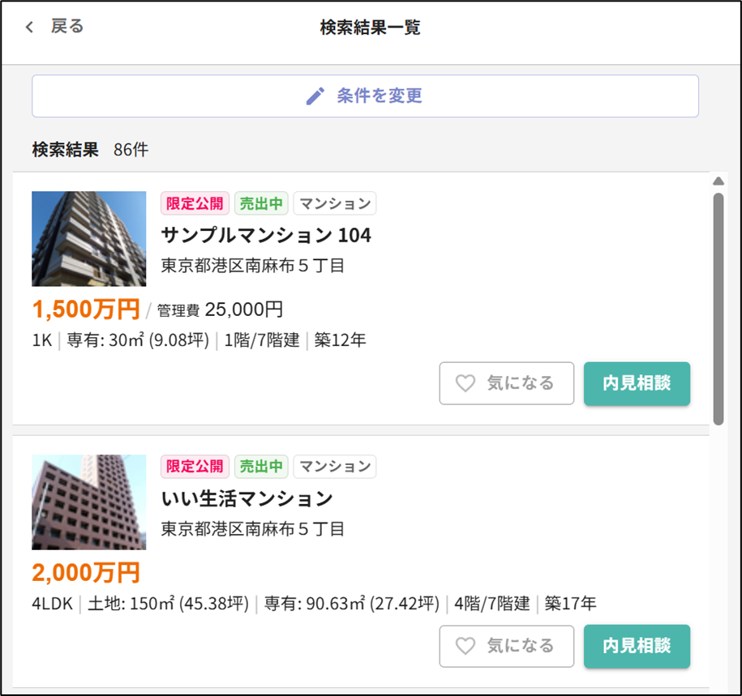Select the 限定公開 tag on いい生活マンション
The image size is (742, 696).
(x=195, y=466)
